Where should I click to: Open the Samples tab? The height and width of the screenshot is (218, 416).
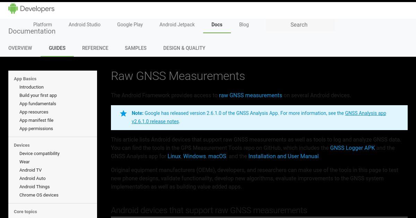pos(136,48)
